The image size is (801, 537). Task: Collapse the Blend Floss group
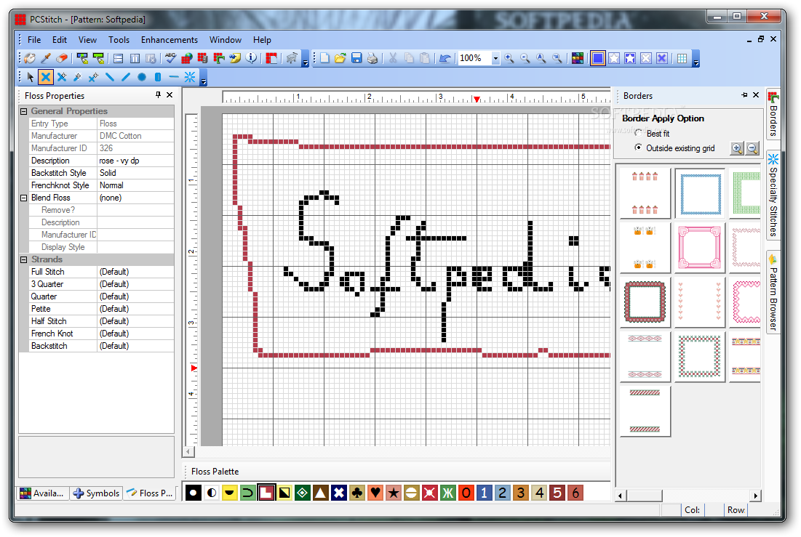coord(23,198)
